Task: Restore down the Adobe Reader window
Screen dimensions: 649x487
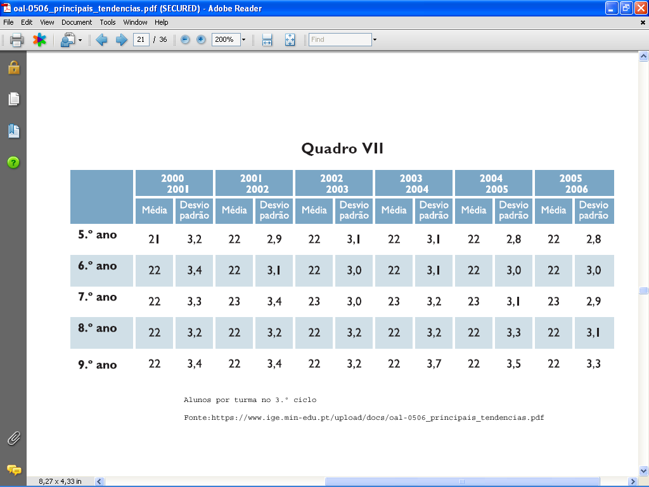Action: [626, 8]
